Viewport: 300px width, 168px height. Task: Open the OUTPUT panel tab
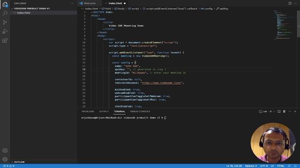[x=104, y=112]
